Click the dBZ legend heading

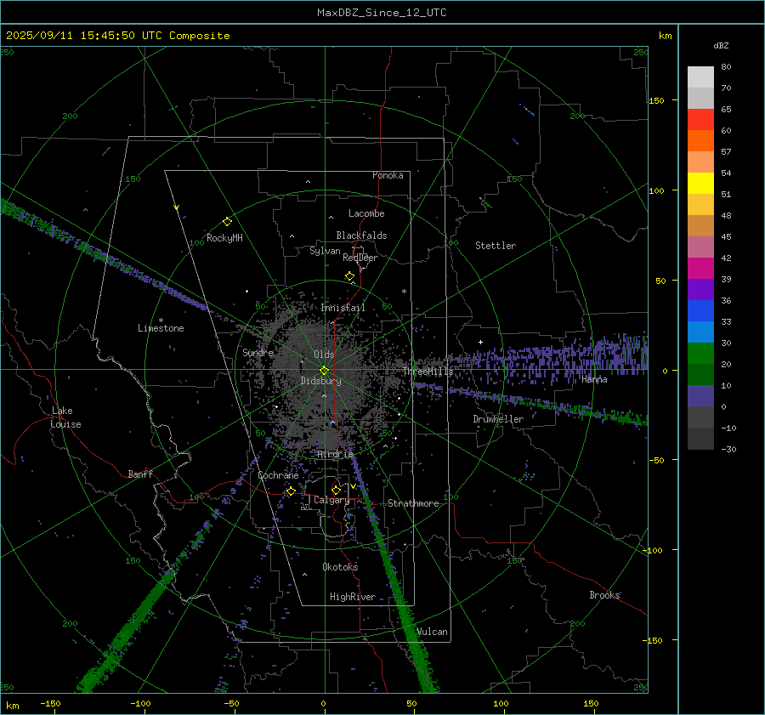721,46
